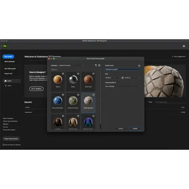Collapse the Hide suggestions expander
Screen dimensions: 189x189
(179, 56)
